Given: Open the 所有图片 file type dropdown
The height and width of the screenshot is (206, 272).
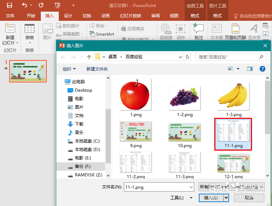Looking at the screenshot, I should (232, 187).
